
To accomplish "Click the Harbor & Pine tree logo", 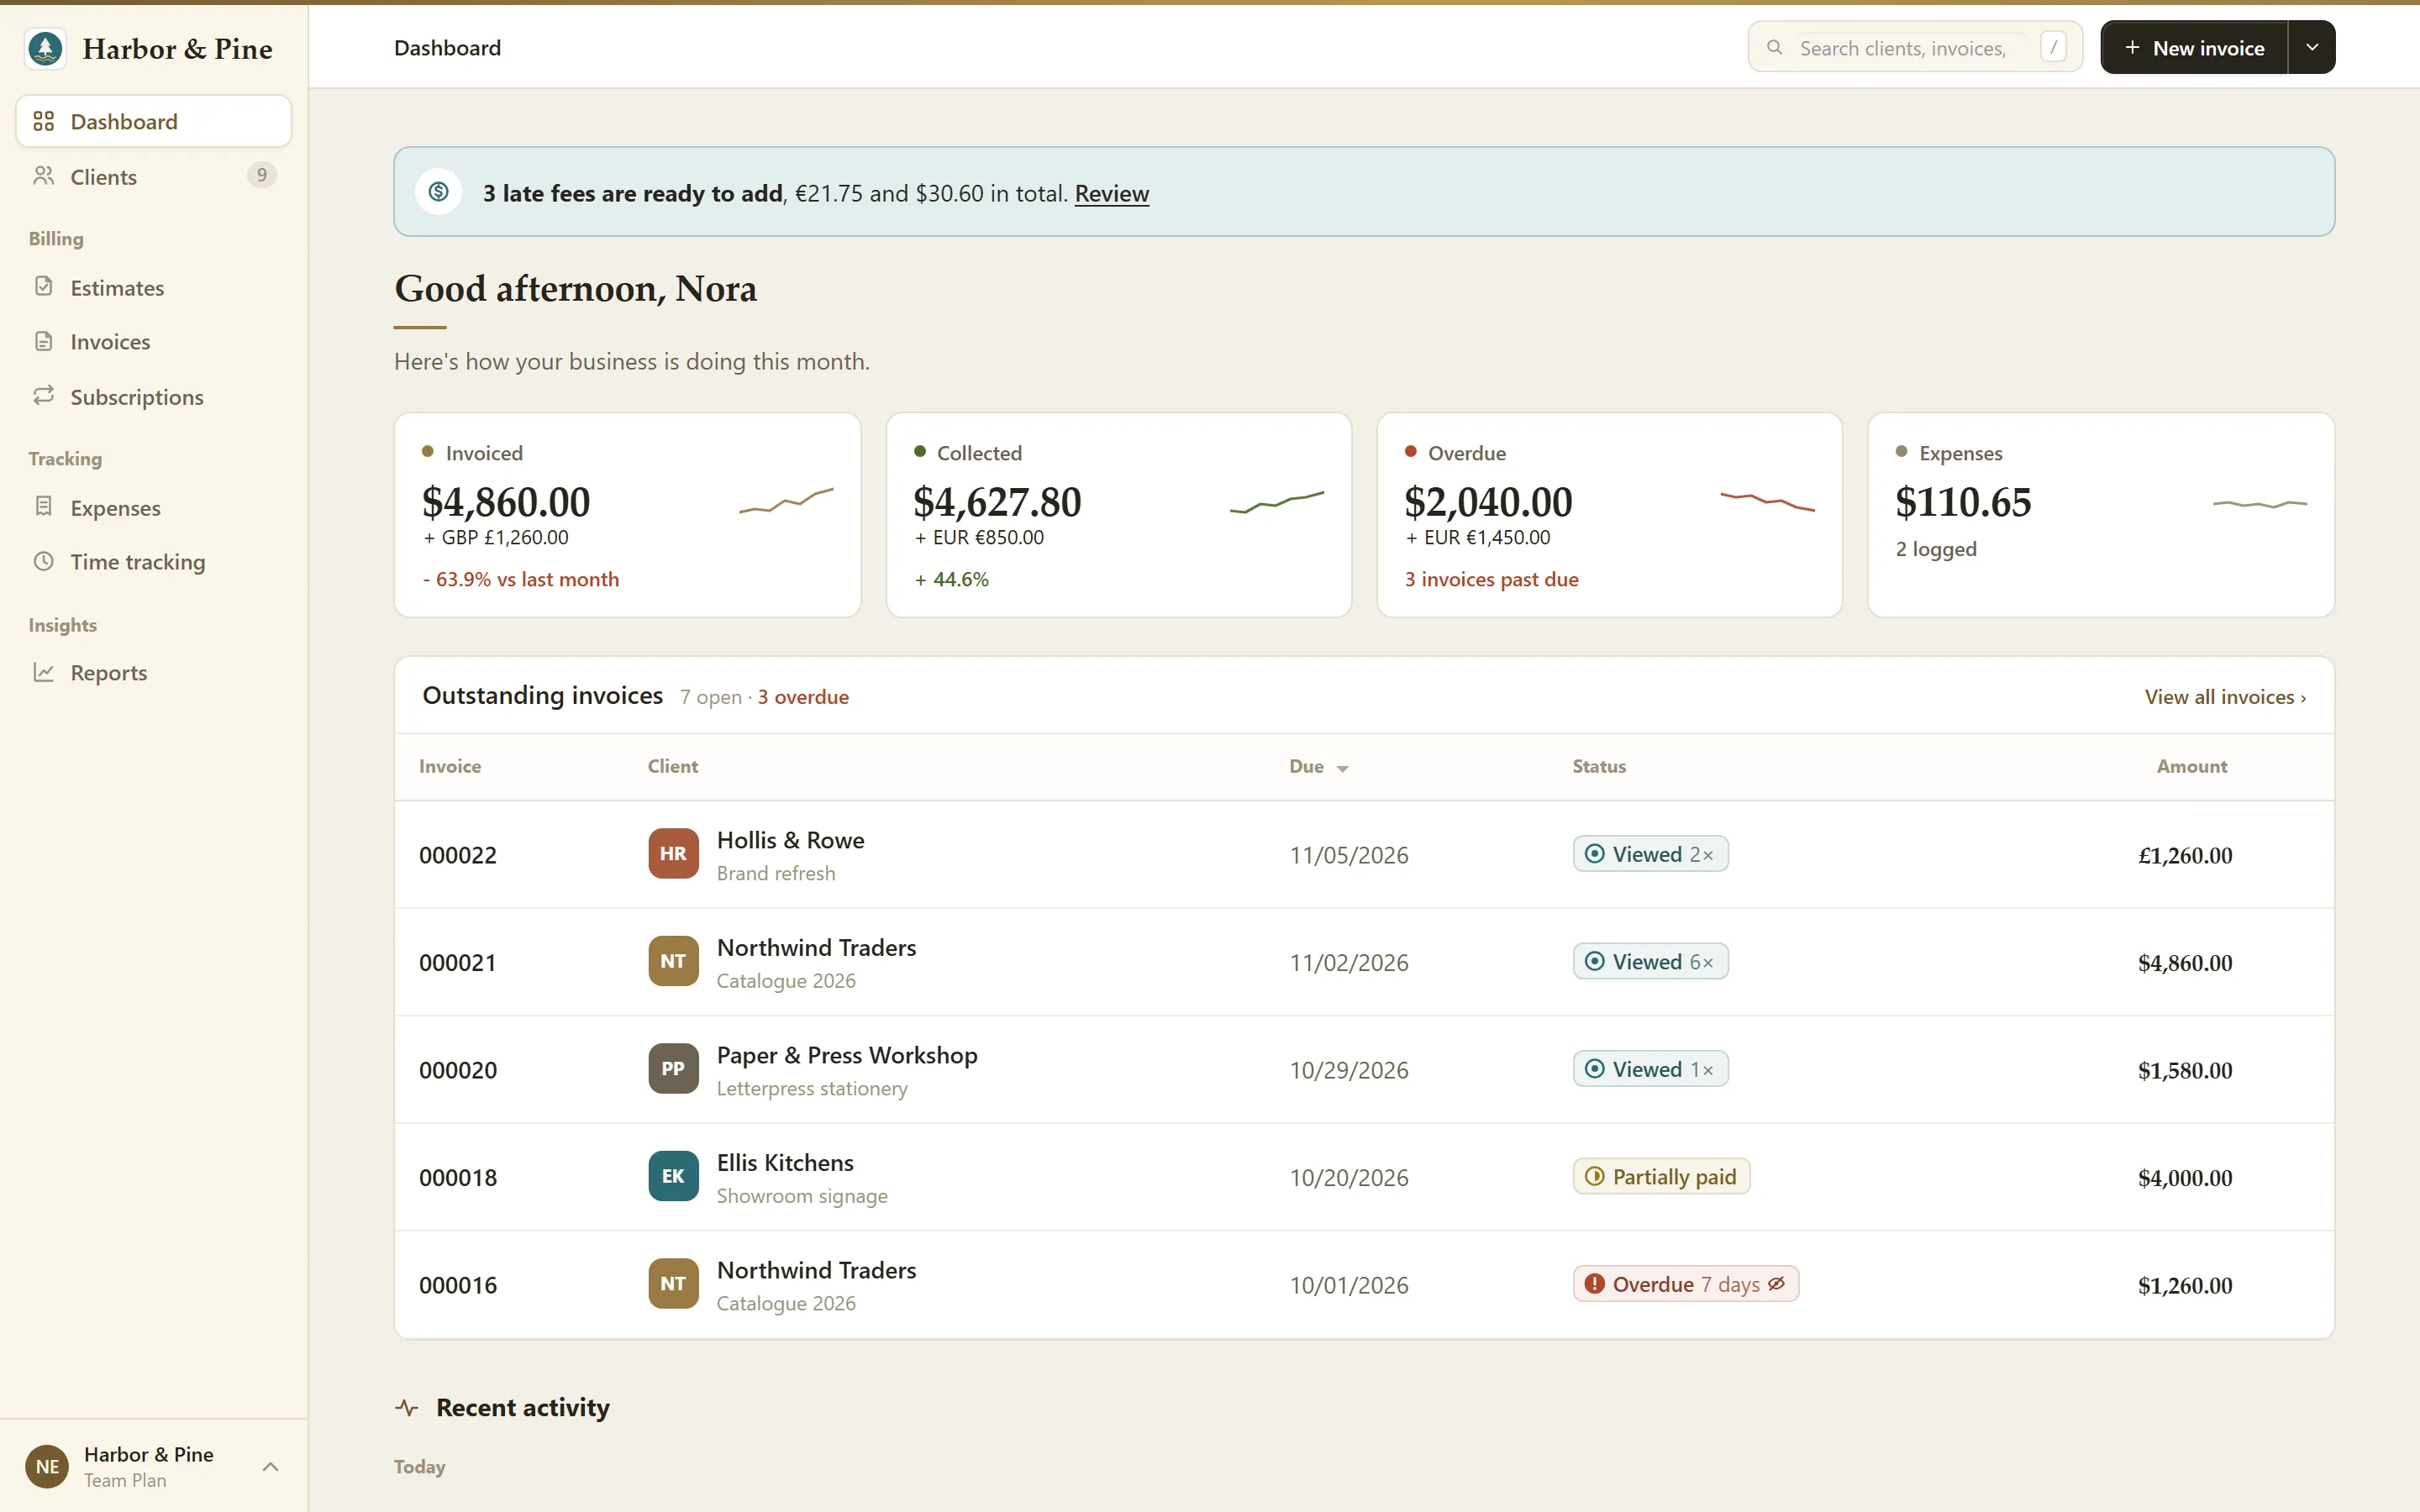I will point(45,48).
